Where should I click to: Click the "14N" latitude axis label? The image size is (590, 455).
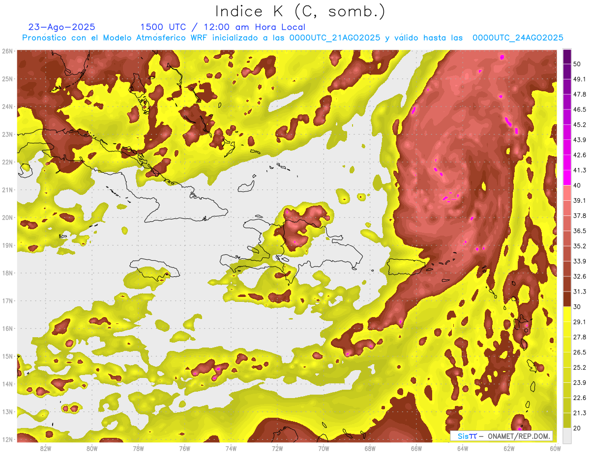pos(7,384)
